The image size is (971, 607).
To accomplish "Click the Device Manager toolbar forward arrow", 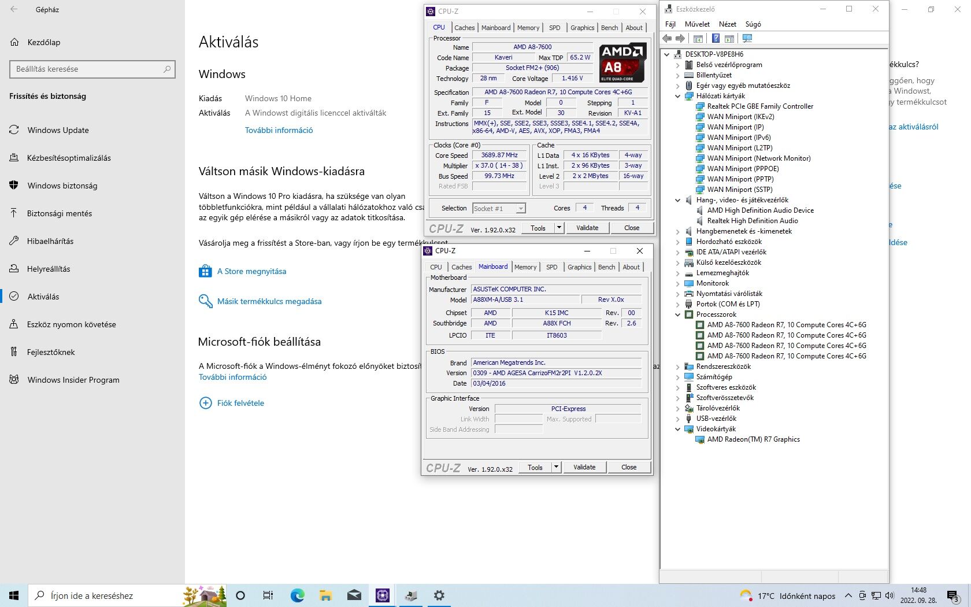I will pos(680,39).
